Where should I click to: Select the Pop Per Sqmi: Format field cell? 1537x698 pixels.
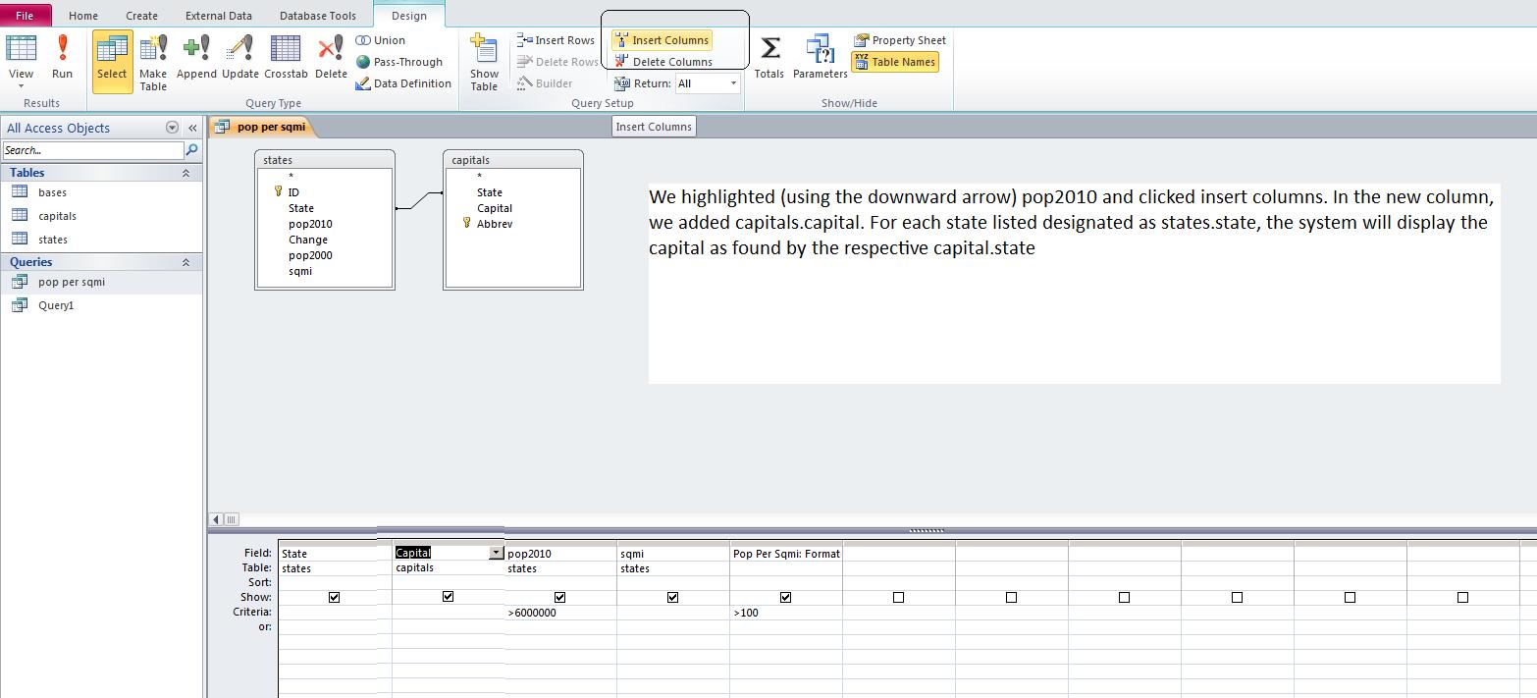click(786, 554)
